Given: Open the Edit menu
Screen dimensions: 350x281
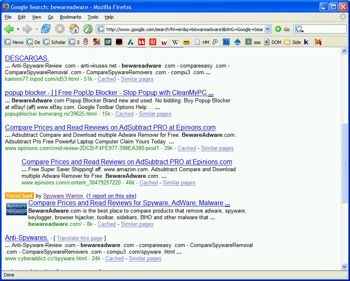Looking at the screenshot, I should pos(22,17).
